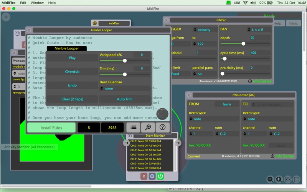Click the magnifier inspect icon in Nimble Looper
This screenshot has height=192, width=307.
(148, 127)
